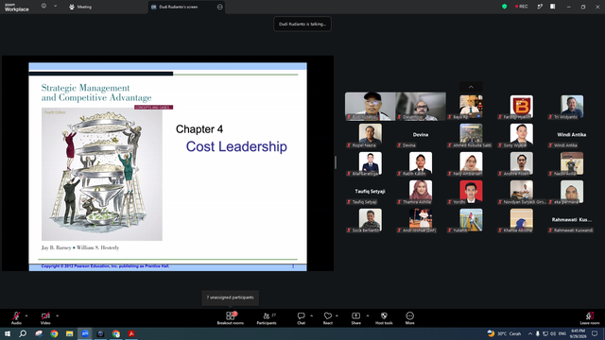Open Adobe Acrobat from taskbar
This screenshot has width=605, height=340.
tap(131, 333)
